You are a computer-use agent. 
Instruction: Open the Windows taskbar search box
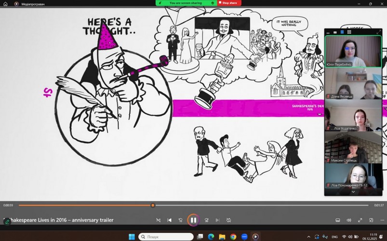coord(166,237)
